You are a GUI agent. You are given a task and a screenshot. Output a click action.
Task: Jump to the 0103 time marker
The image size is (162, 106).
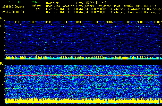point(48,22)
